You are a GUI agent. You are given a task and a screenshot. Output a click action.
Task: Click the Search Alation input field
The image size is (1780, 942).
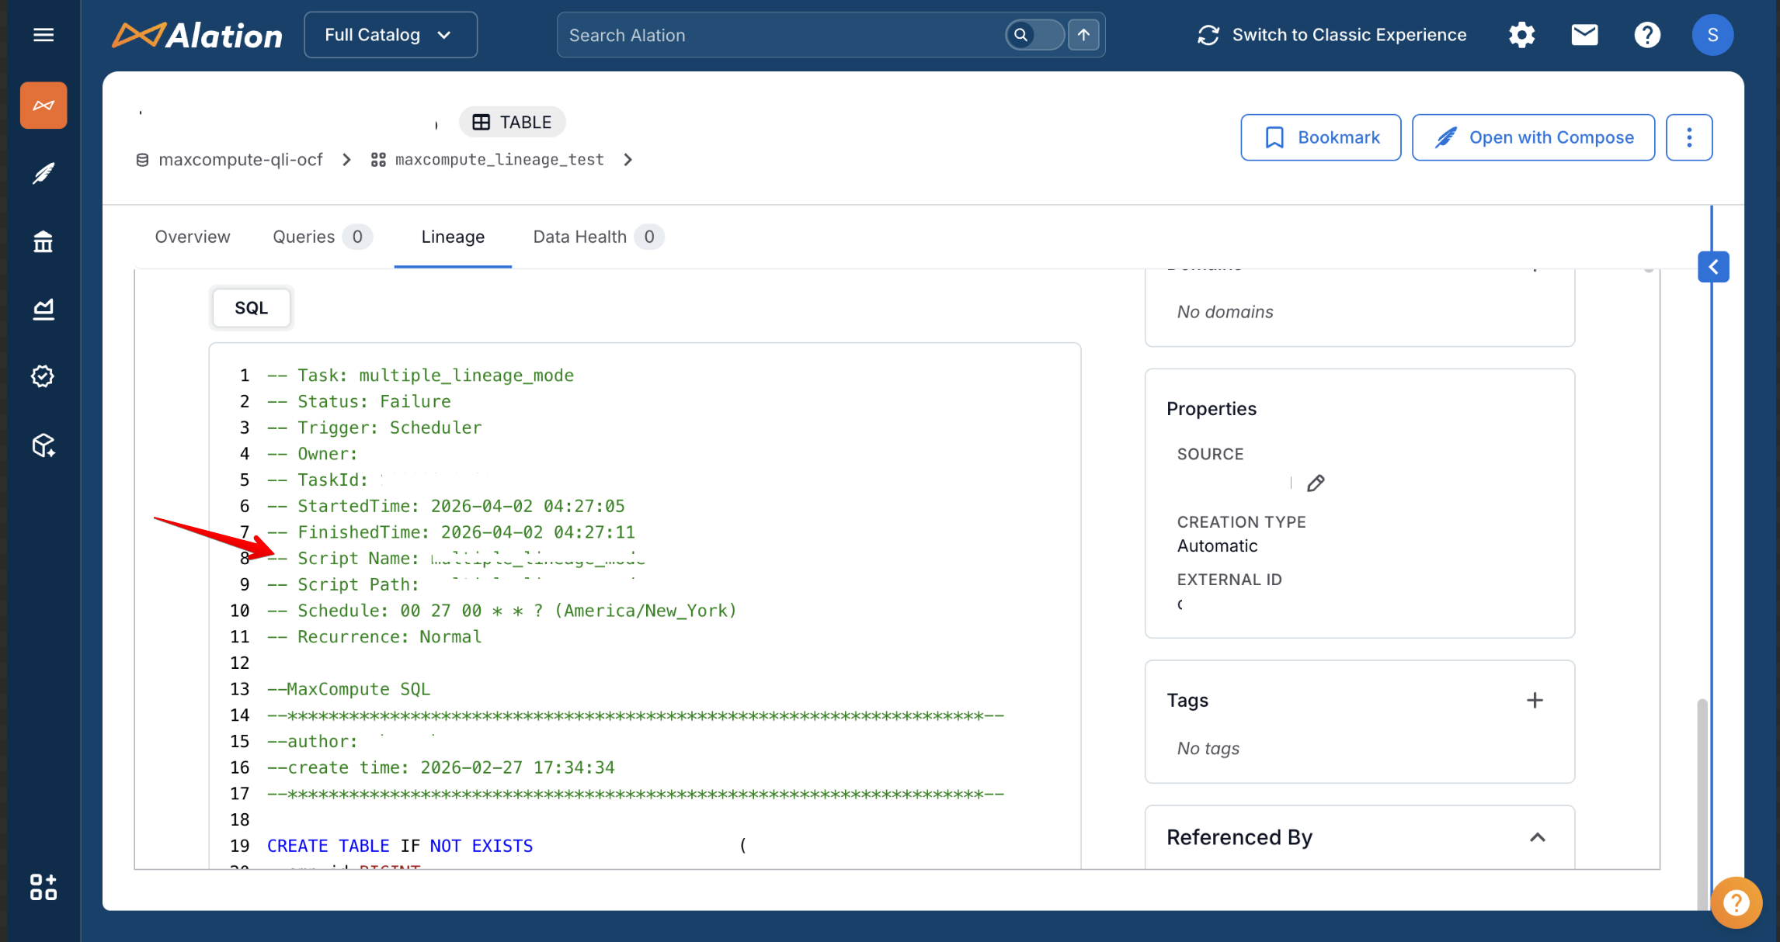[777, 35]
